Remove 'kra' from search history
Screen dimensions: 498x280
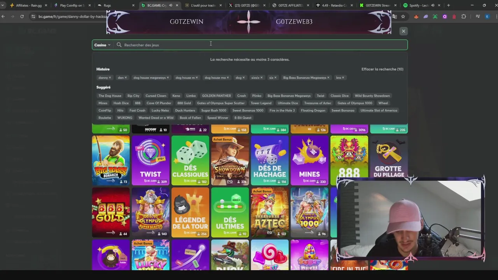343,78
